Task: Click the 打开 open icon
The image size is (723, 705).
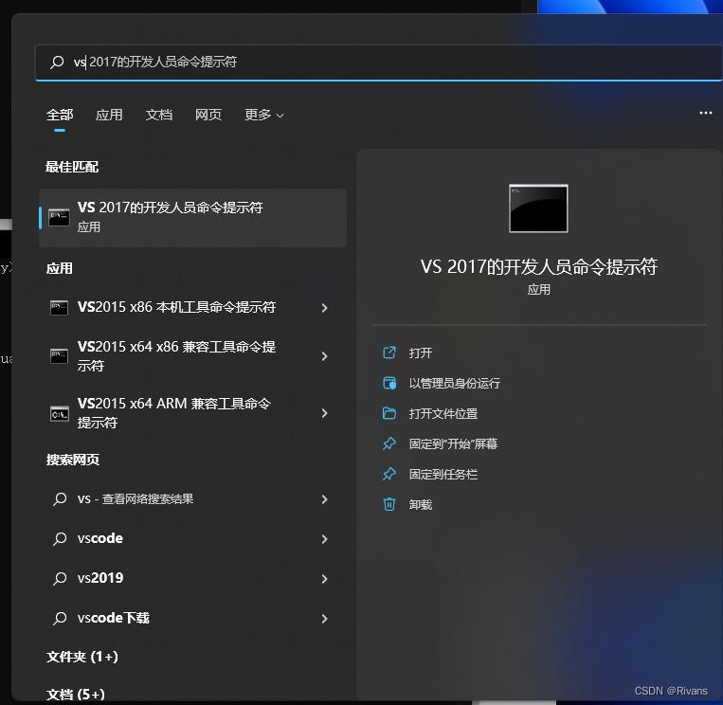Action: (x=389, y=352)
